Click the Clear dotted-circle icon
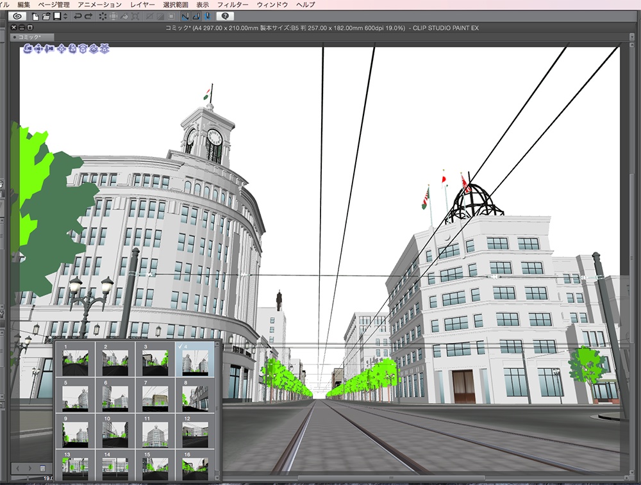Screen dimensions: 641x485 click(103, 17)
